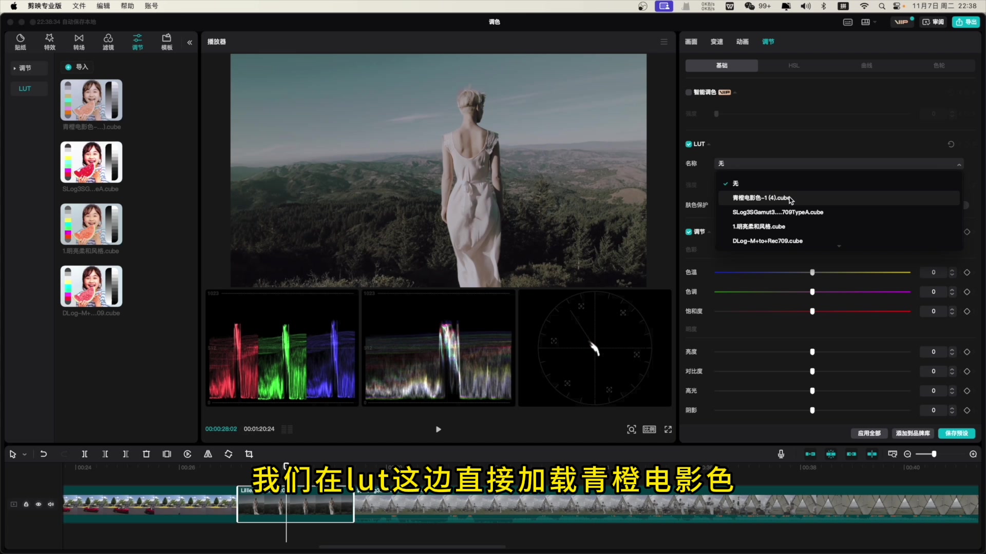Click the 保存预设 button
This screenshot has height=554, width=986.
957,433
